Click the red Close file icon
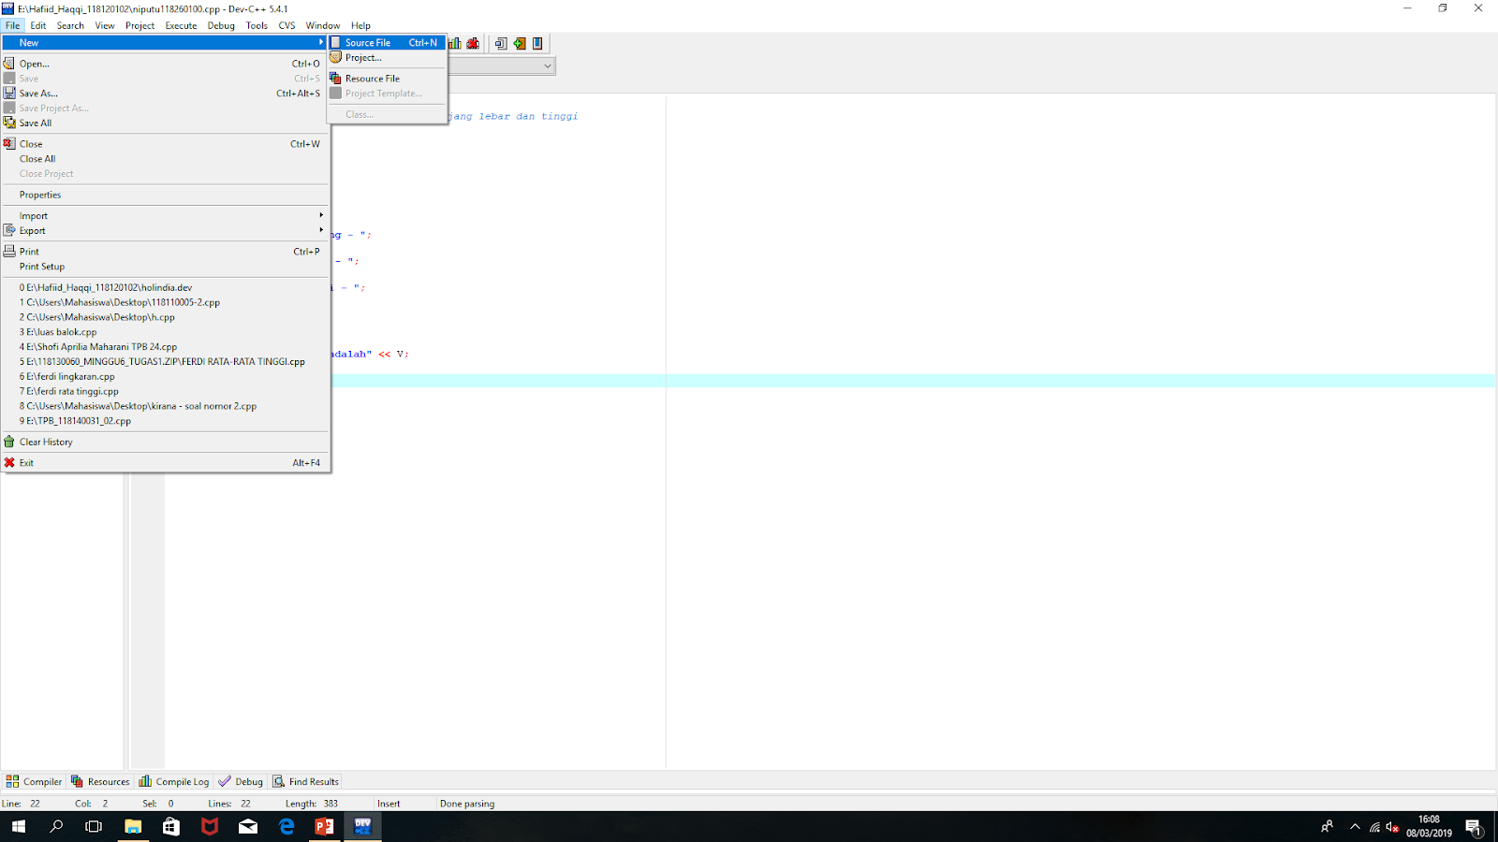Screen dimensions: 1498x842 (x=9, y=144)
